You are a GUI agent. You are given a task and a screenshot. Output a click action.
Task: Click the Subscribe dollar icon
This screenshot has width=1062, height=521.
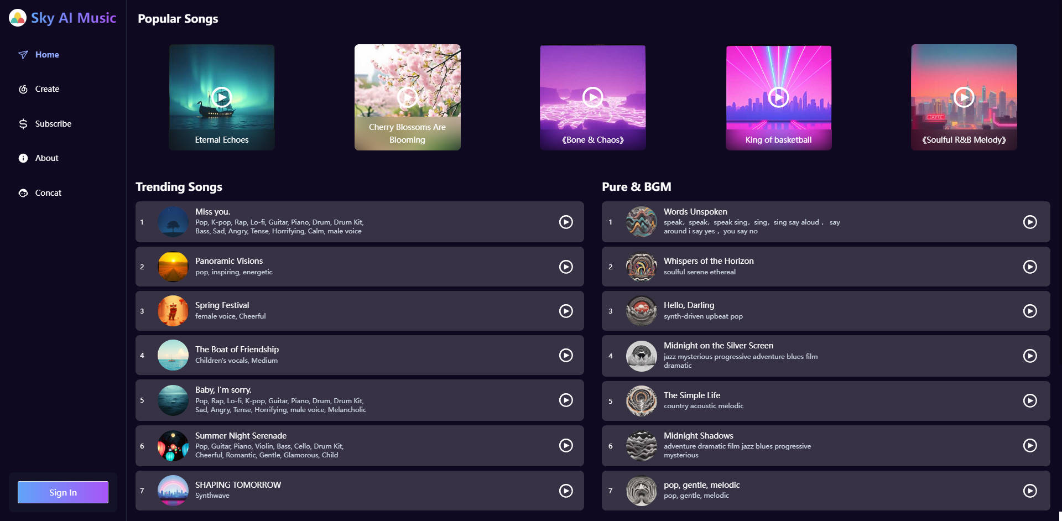pyautogui.click(x=22, y=123)
